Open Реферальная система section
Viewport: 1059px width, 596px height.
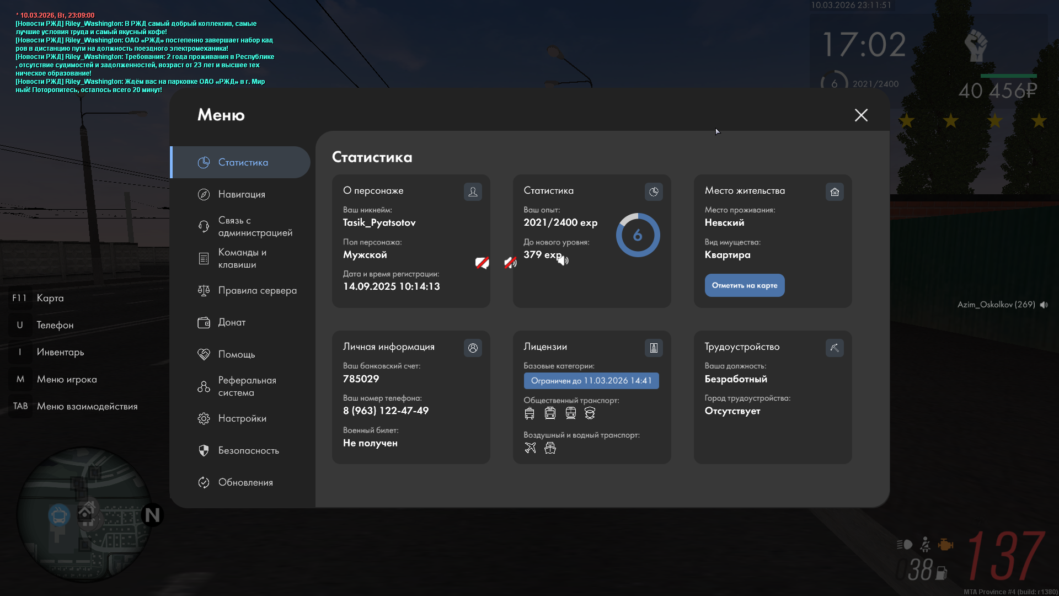click(x=247, y=386)
